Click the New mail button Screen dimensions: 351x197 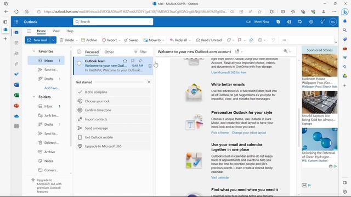37,40
